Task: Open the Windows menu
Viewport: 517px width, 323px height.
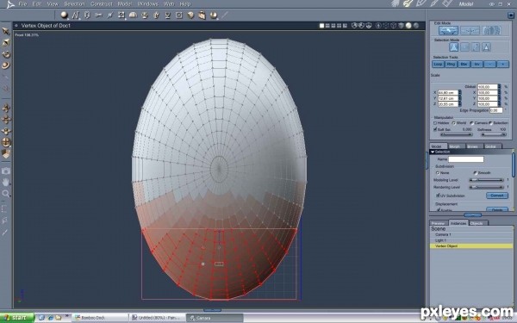Action: point(147,4)
